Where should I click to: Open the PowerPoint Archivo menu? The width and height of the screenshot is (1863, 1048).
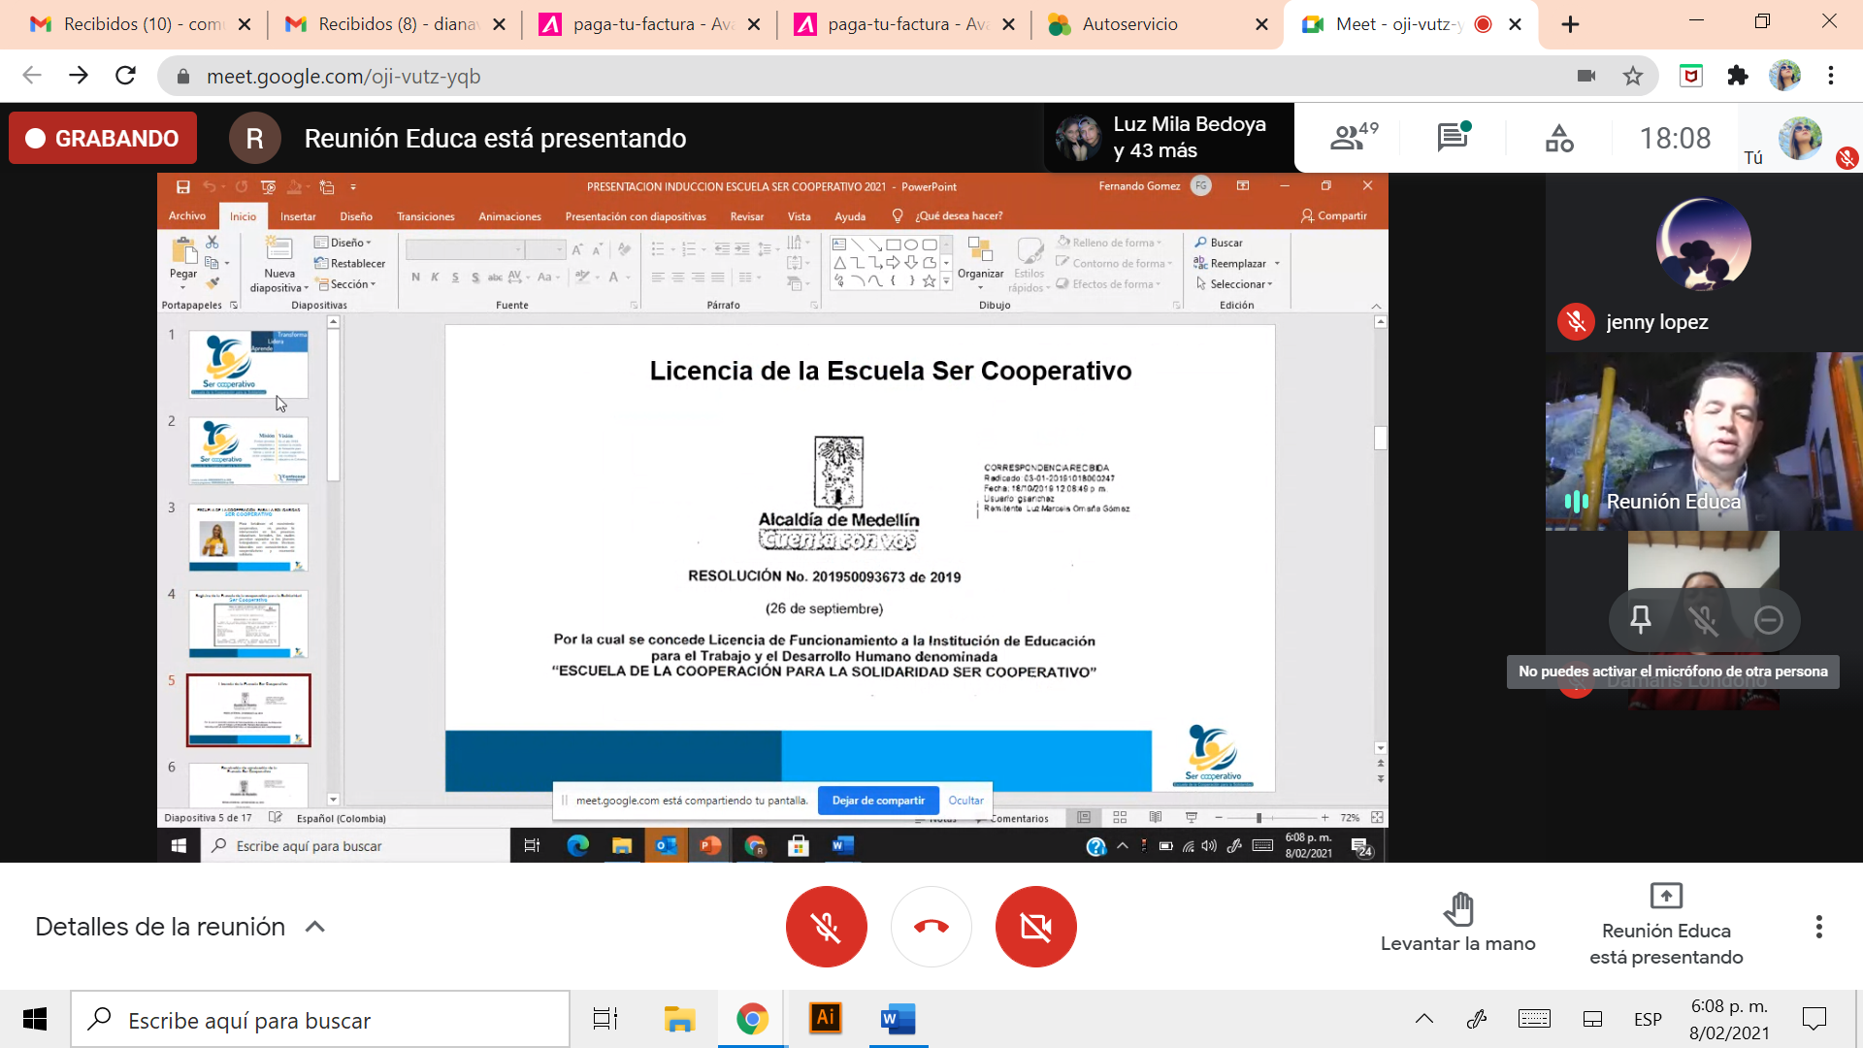coord(186,215)
